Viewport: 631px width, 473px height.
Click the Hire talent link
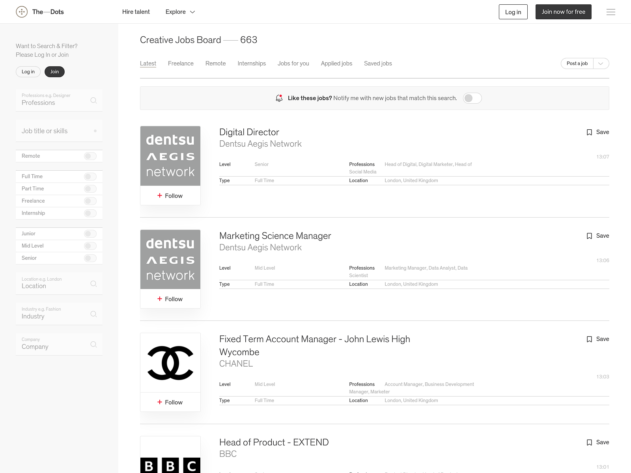click(136, 12)
